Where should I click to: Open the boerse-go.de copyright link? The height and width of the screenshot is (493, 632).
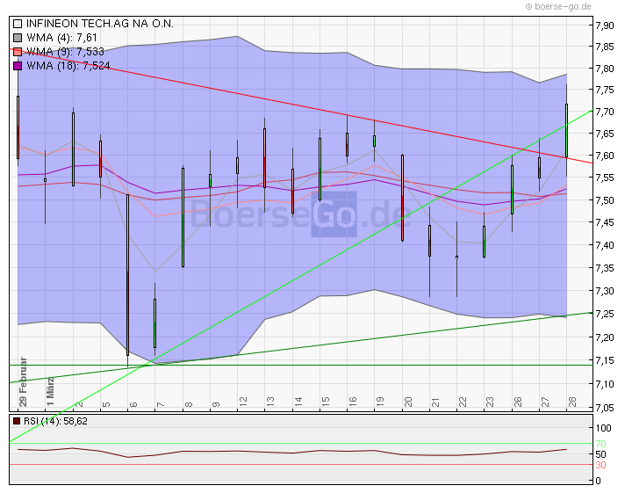point(558,6)
